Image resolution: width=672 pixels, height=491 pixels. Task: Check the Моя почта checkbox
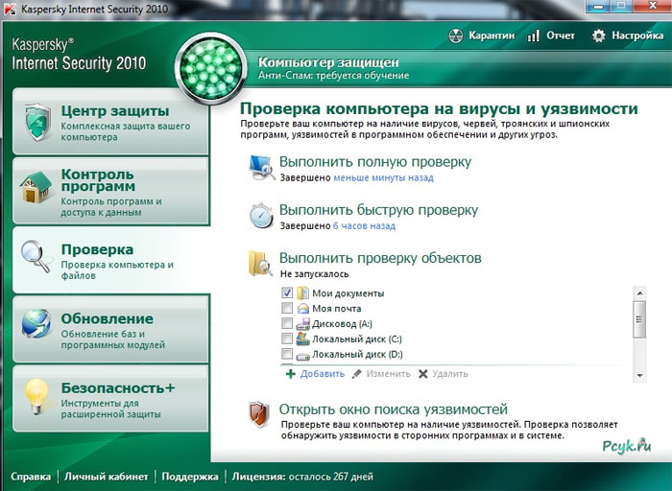tap(287, 308)
